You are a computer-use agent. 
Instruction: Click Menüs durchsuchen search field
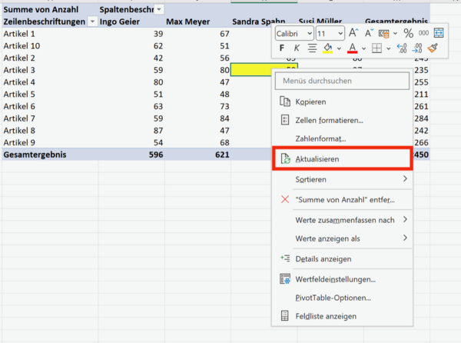coord(342,81)
